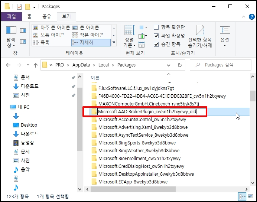257x202 pixels.
Task: Click the Packages search (Packages 검색) box
Action: [x=221, y=65]
